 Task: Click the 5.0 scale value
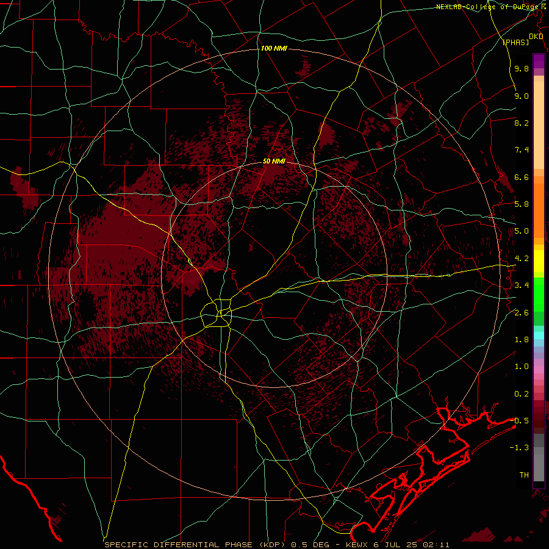(x=522, y=231)
